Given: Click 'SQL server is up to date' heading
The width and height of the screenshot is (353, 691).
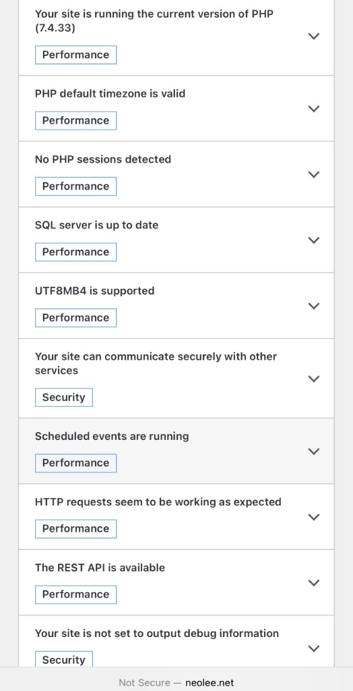Looking at the screenshot, I should (96, 225).
